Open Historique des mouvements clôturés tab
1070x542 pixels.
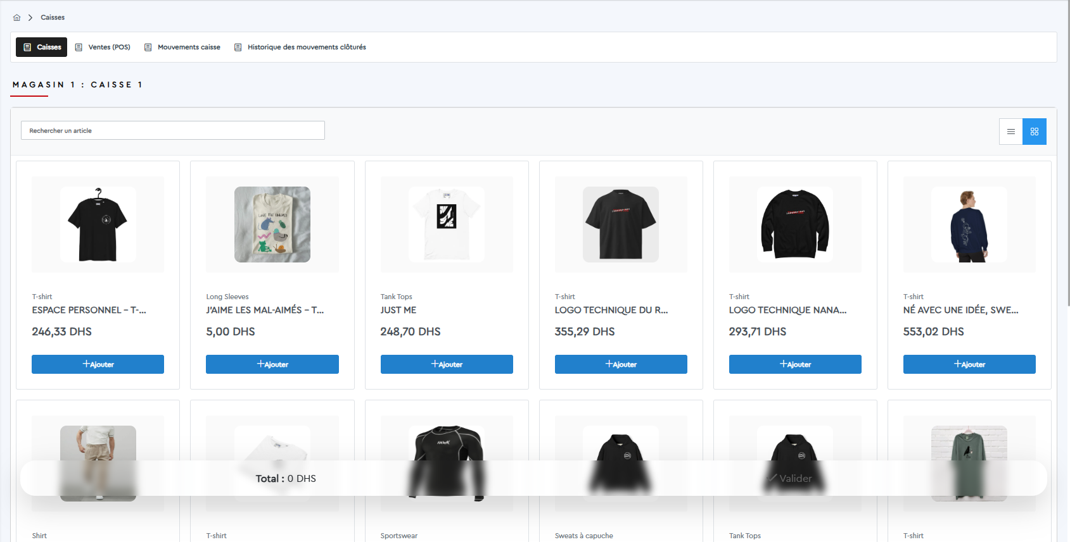click(300, 47)
